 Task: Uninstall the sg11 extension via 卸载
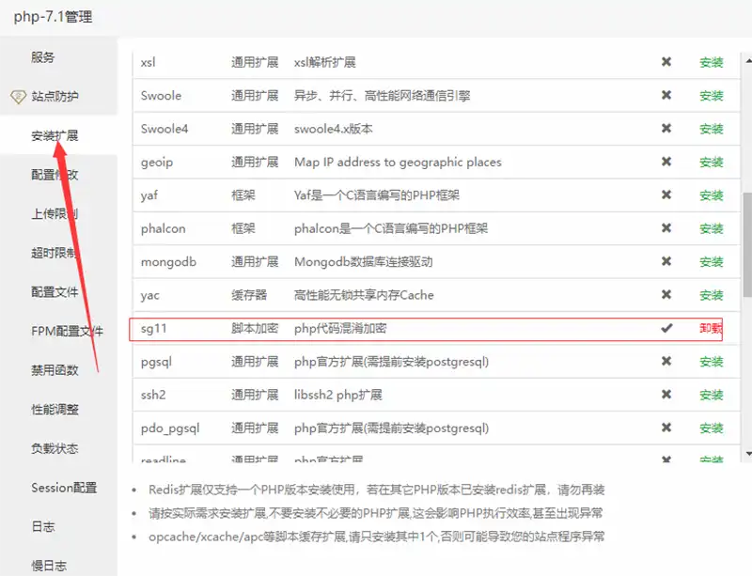click(711, 329)
